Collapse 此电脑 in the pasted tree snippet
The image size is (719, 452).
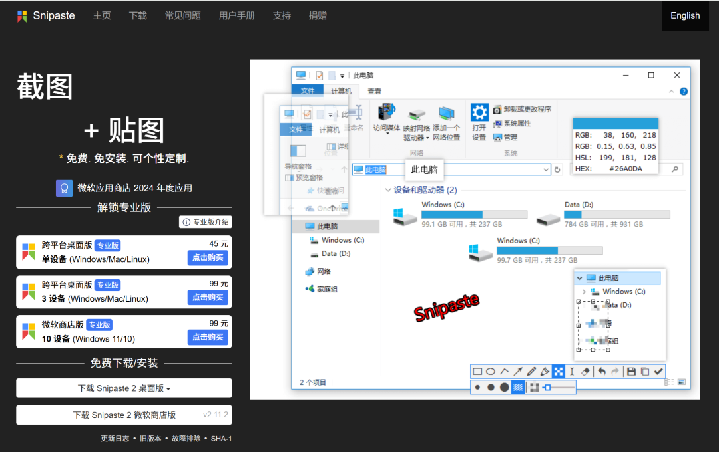pos(580,278)
